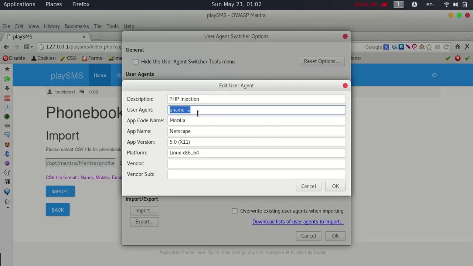
Task: Toggle Overwrite existing user agents when importing
Action: pos(235,211)
